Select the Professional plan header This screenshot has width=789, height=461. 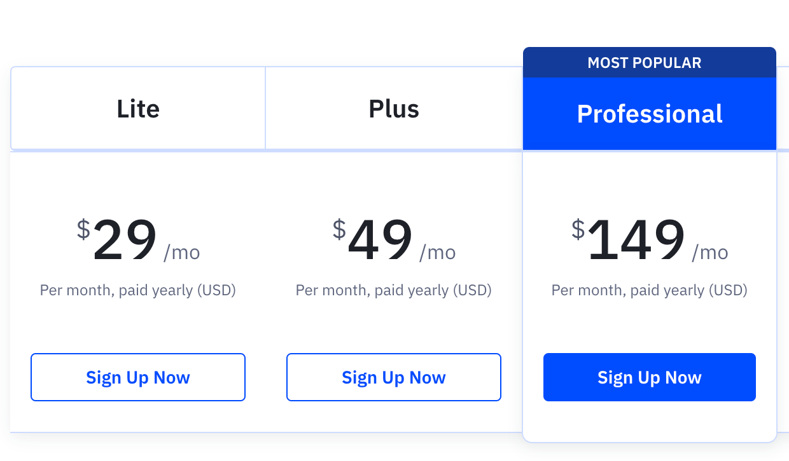[x=649, y=114]
